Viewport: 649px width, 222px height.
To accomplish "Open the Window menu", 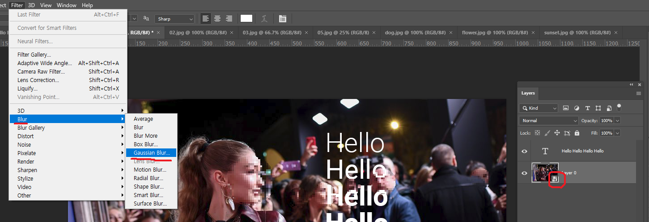I will pyautogui.click(x=66, y=5).
